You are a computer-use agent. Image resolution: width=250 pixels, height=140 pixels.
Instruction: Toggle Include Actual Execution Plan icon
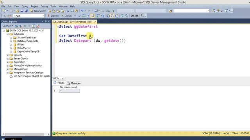[x=98, y=16]
